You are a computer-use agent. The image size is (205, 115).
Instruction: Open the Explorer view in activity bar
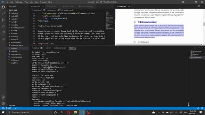coord(3,7)
